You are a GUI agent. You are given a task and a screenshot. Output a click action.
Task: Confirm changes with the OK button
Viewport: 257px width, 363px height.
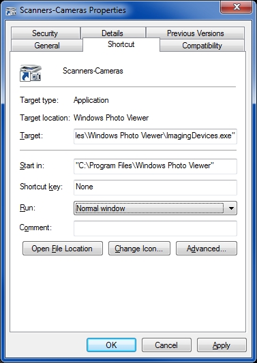click(111, 345)
